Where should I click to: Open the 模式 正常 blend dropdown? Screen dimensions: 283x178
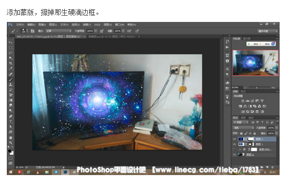point(58,31)
